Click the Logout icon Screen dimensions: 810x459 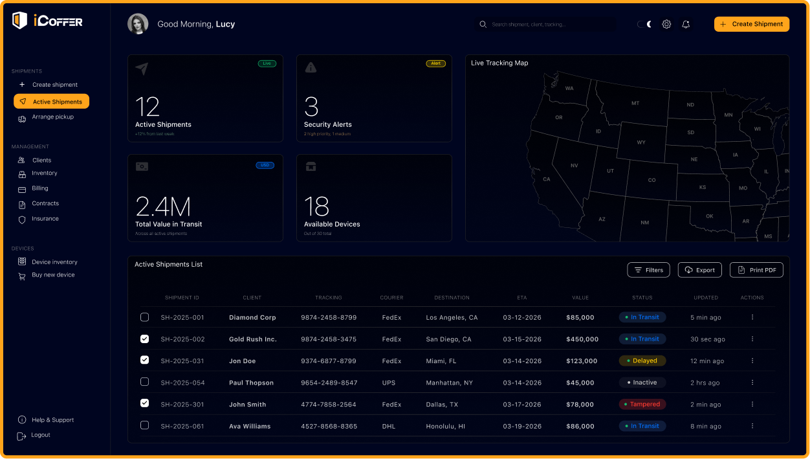point(22,436)
